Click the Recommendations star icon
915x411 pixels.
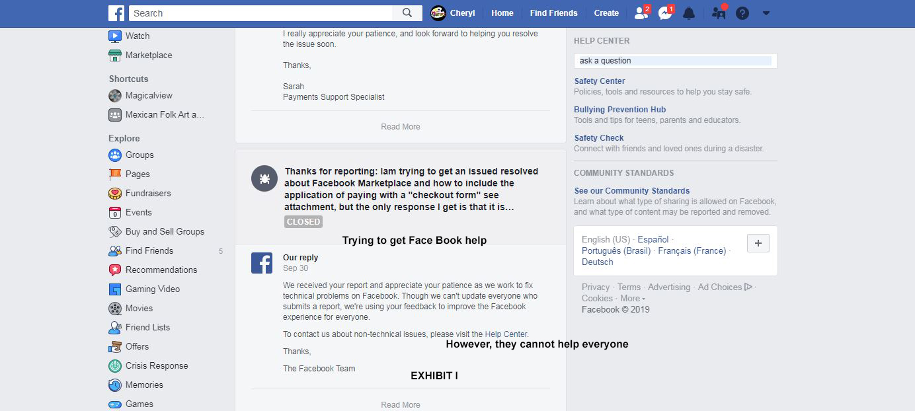(115, 270)
